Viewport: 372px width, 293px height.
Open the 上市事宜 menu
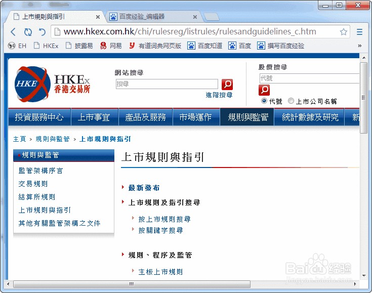95,117
